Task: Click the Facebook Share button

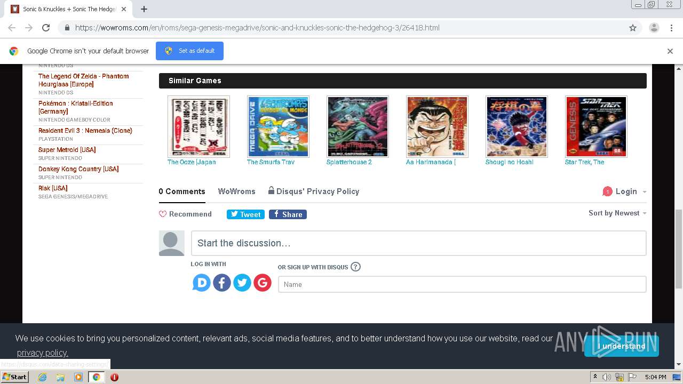Action: pyautogui.click(x=288, y=214)
